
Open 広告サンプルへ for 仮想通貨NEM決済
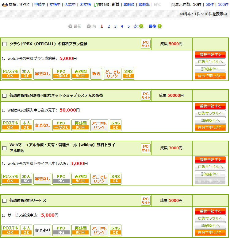pos(210,113)
